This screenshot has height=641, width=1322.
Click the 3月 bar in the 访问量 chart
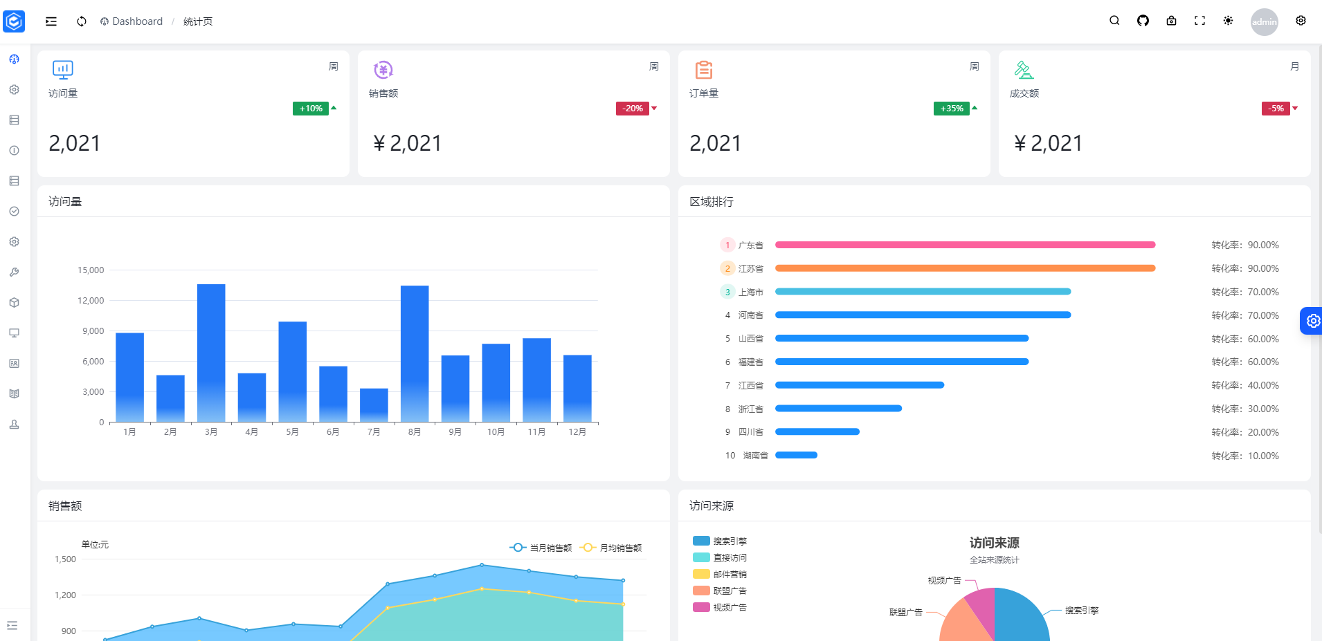point(211,353)
